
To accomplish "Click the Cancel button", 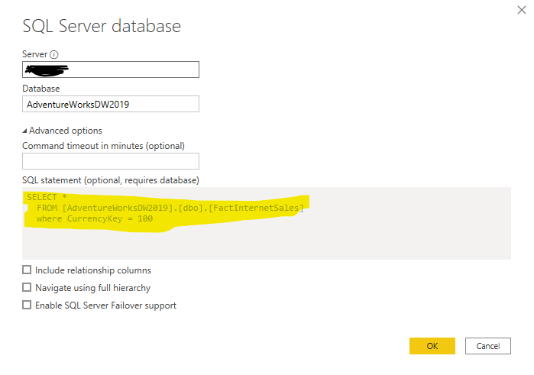I will click(488, 346).
